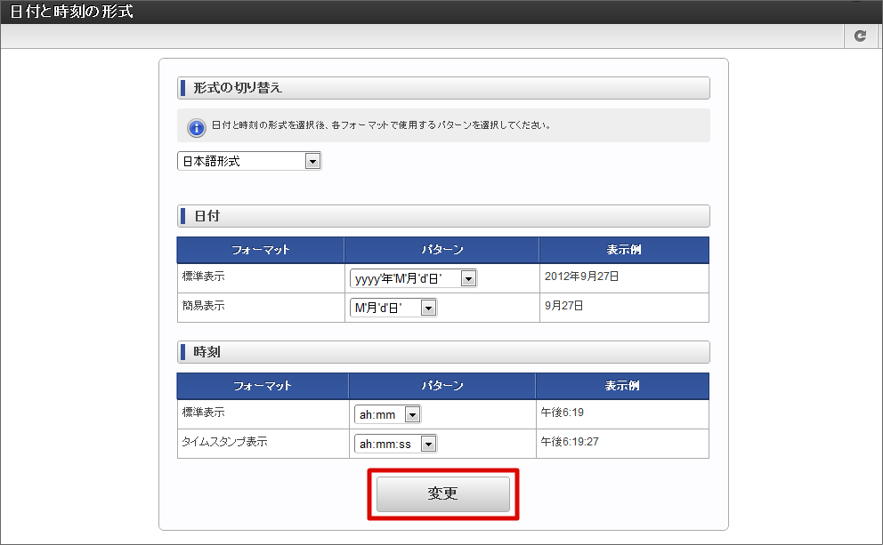Open the 日本語形式 format dropdown

point(249,161)
